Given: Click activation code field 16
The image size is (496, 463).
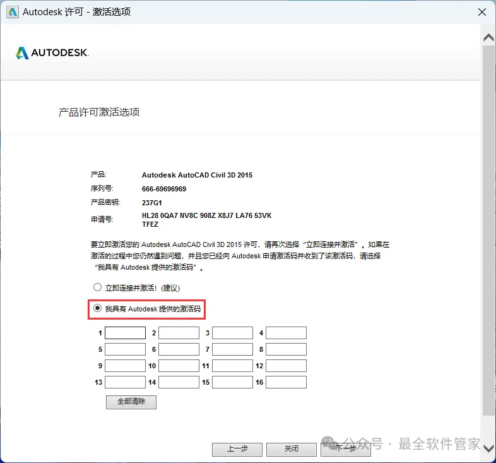Looking at the screenshot, I should point(286,382).
